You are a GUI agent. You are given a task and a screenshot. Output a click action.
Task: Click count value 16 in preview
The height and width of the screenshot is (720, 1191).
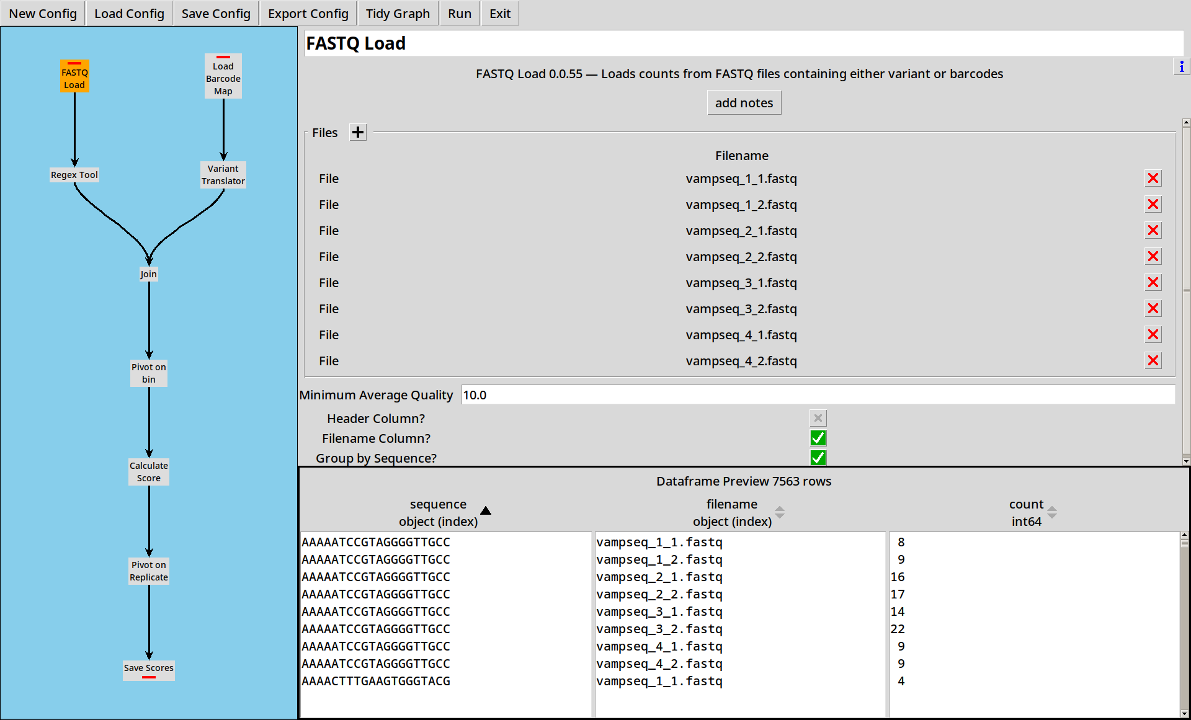[x=898, y=577]
